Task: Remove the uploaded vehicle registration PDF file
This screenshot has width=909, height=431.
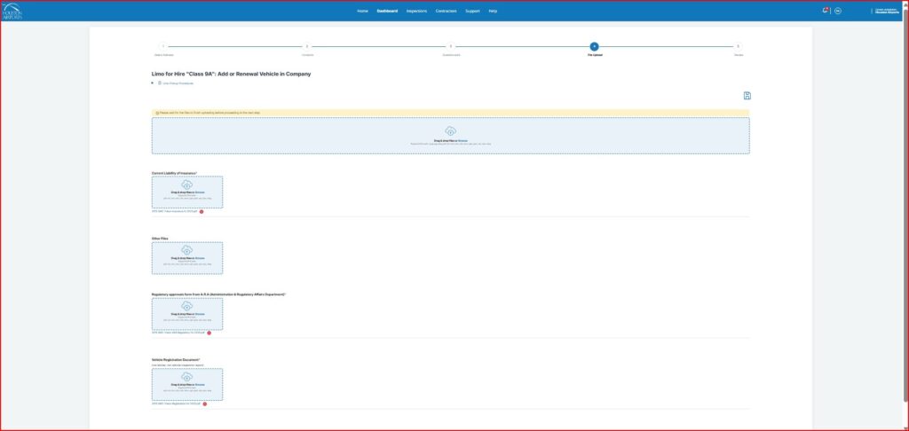Action: tap(205, 404)
